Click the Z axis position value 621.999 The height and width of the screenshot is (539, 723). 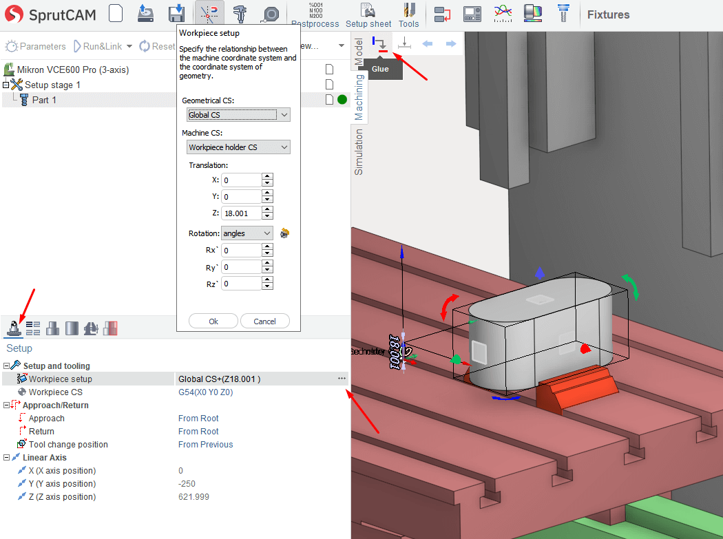point(193,496)
